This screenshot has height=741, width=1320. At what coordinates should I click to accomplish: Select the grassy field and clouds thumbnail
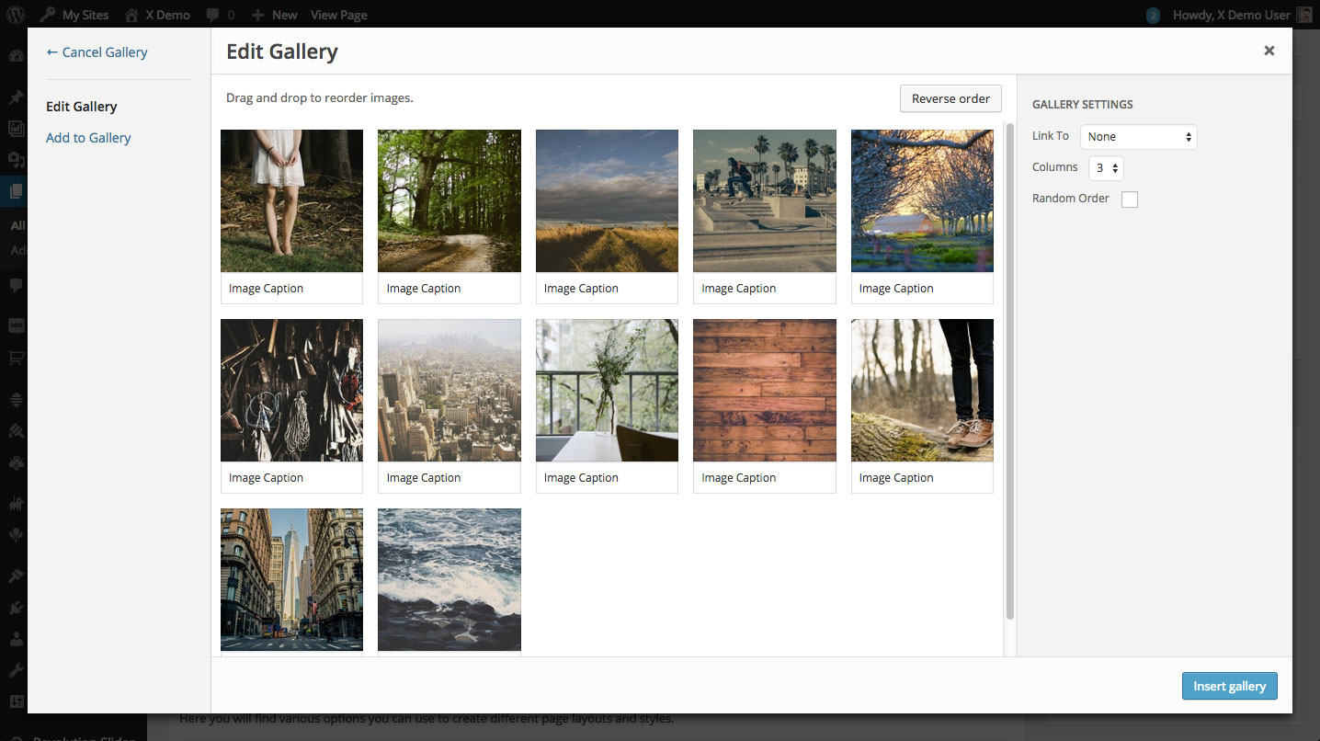607,200
